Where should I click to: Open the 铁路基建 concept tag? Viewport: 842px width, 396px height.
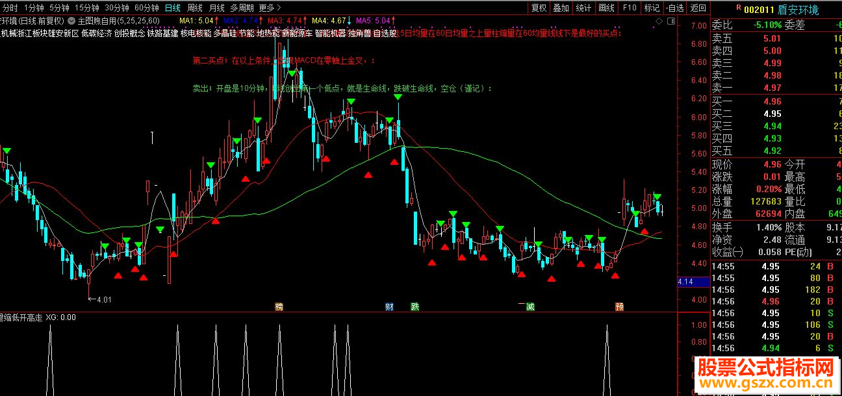[x=162, y=33]
